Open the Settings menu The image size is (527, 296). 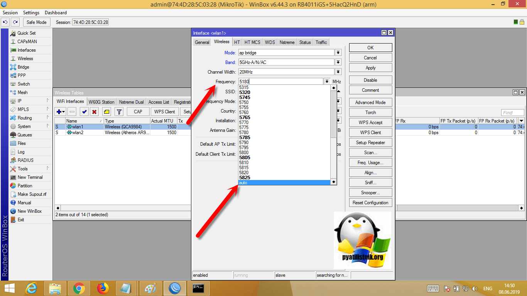coord(31,13)
